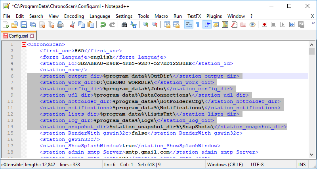
Task: Open Find with the binoculars icon
Action: [x=124, y=25]
